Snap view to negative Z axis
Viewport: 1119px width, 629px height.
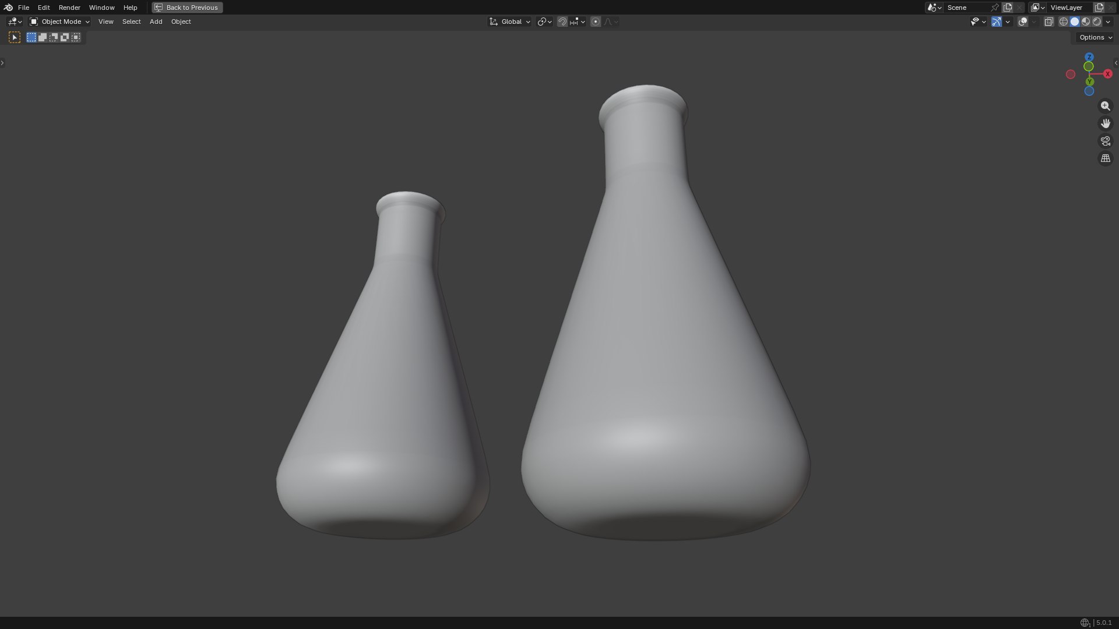click(x=1089, y=91)
